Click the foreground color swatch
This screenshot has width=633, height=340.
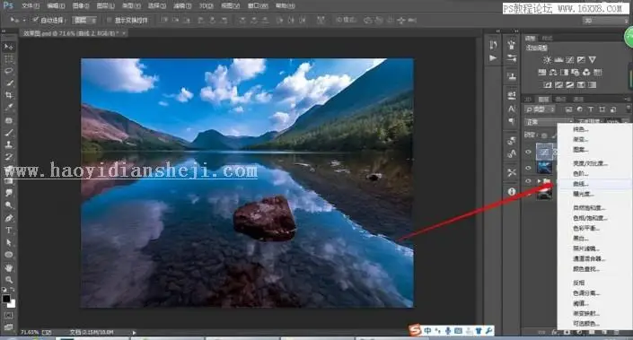click(x=6, y=299)
